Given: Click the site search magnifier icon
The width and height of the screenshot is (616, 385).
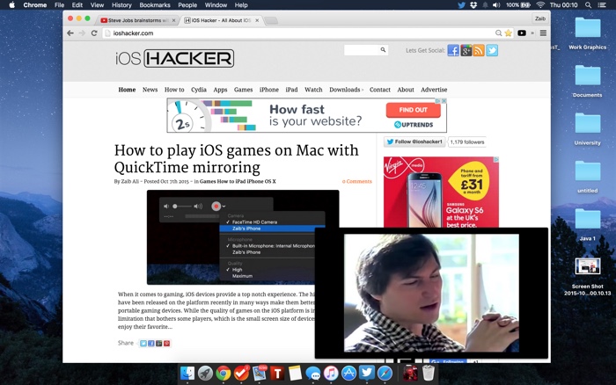Looking at the screenshot, I should [x=383, y=50].
